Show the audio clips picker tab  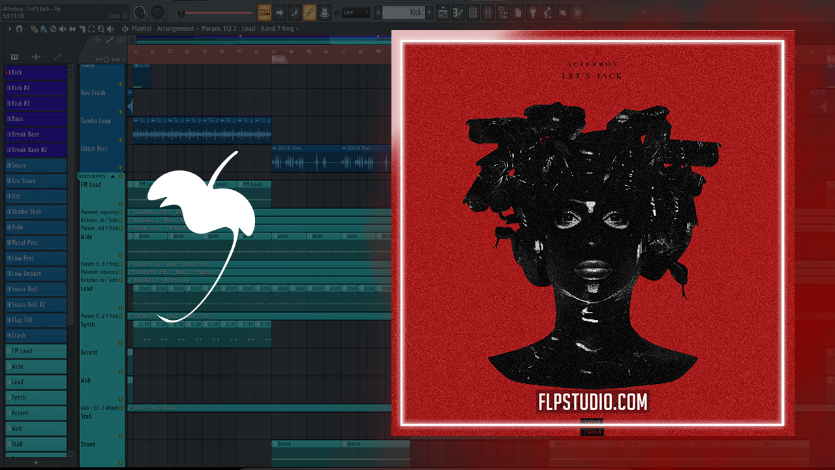tap(36, 57)
